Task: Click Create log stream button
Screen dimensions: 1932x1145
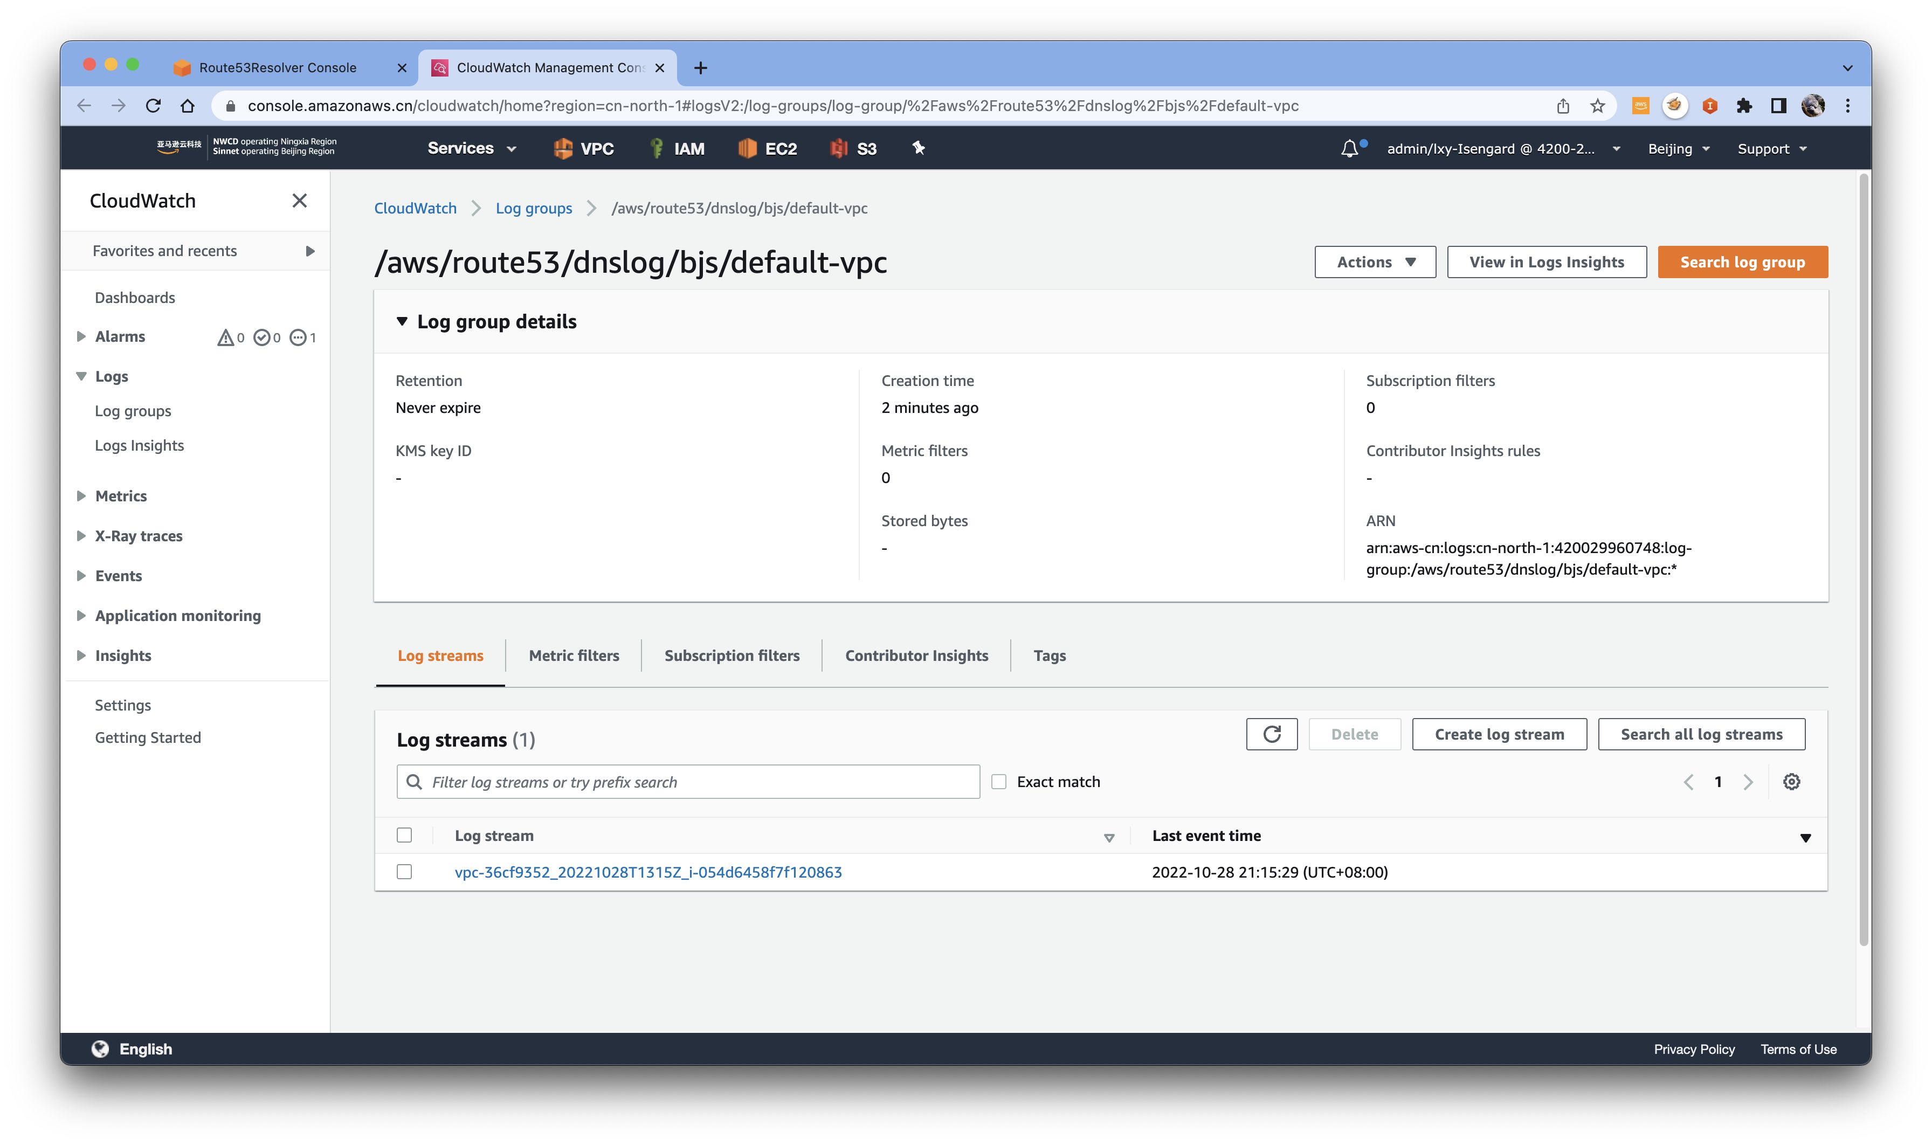Action: point(1499,734)
